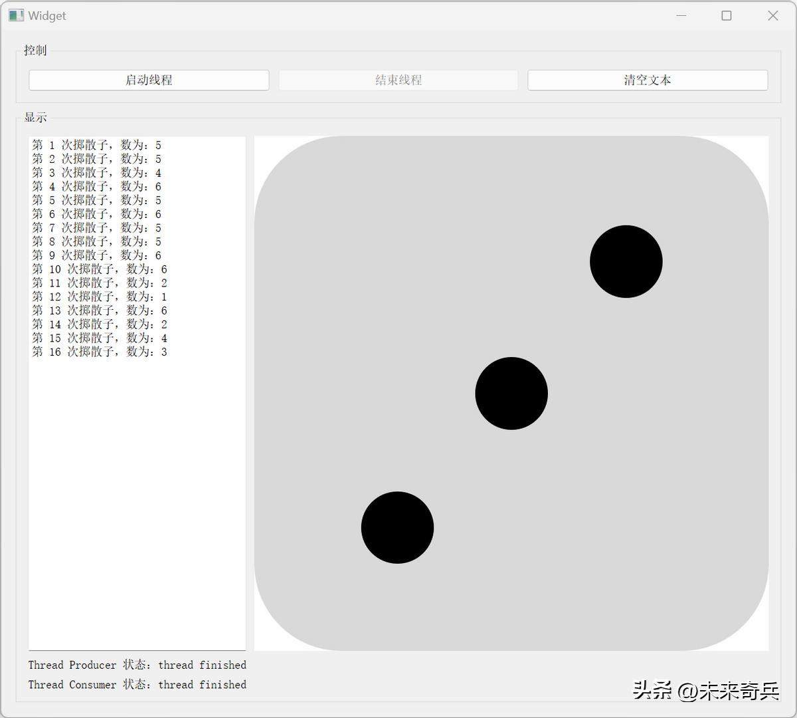Click the Thread Consumer status label
Viewport: 797px width, 718px height.
click(x=137, y=685)
